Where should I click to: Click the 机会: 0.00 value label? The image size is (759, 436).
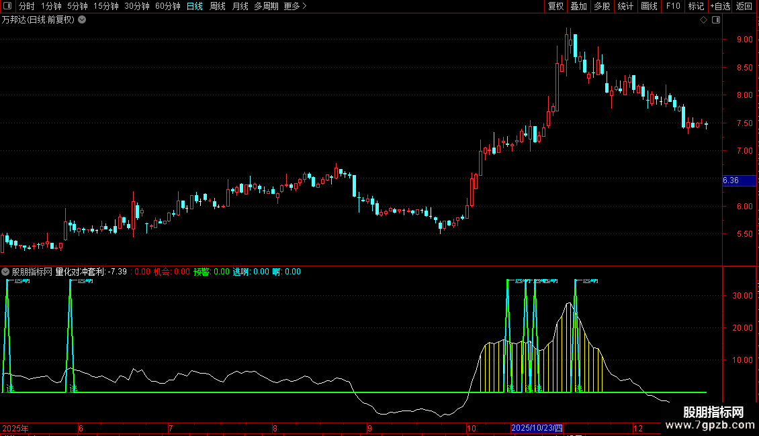(x=172, y=272)
